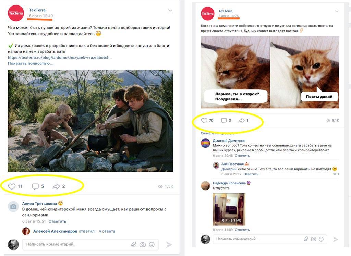351x256 pixels.
Task: Open left post options chevron menu
Action: (170, 11)
